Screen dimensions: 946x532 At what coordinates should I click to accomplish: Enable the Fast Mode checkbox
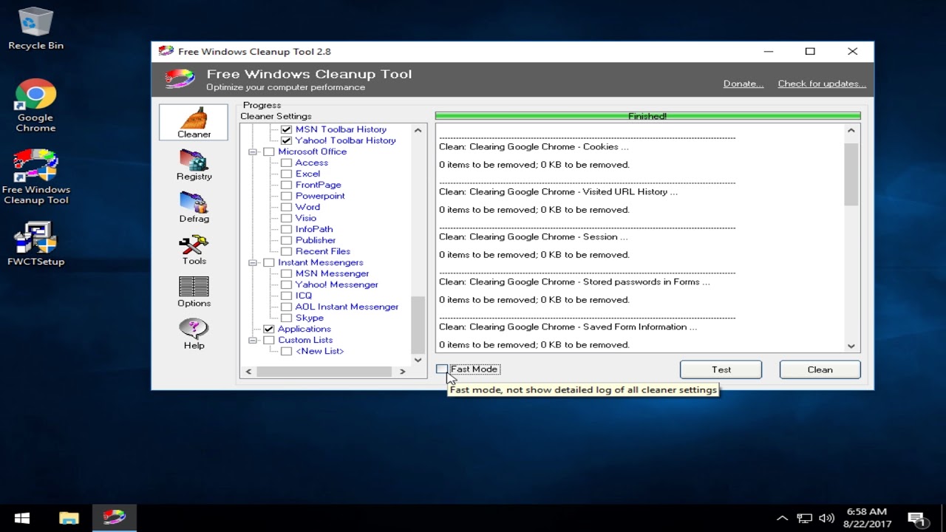441,369
